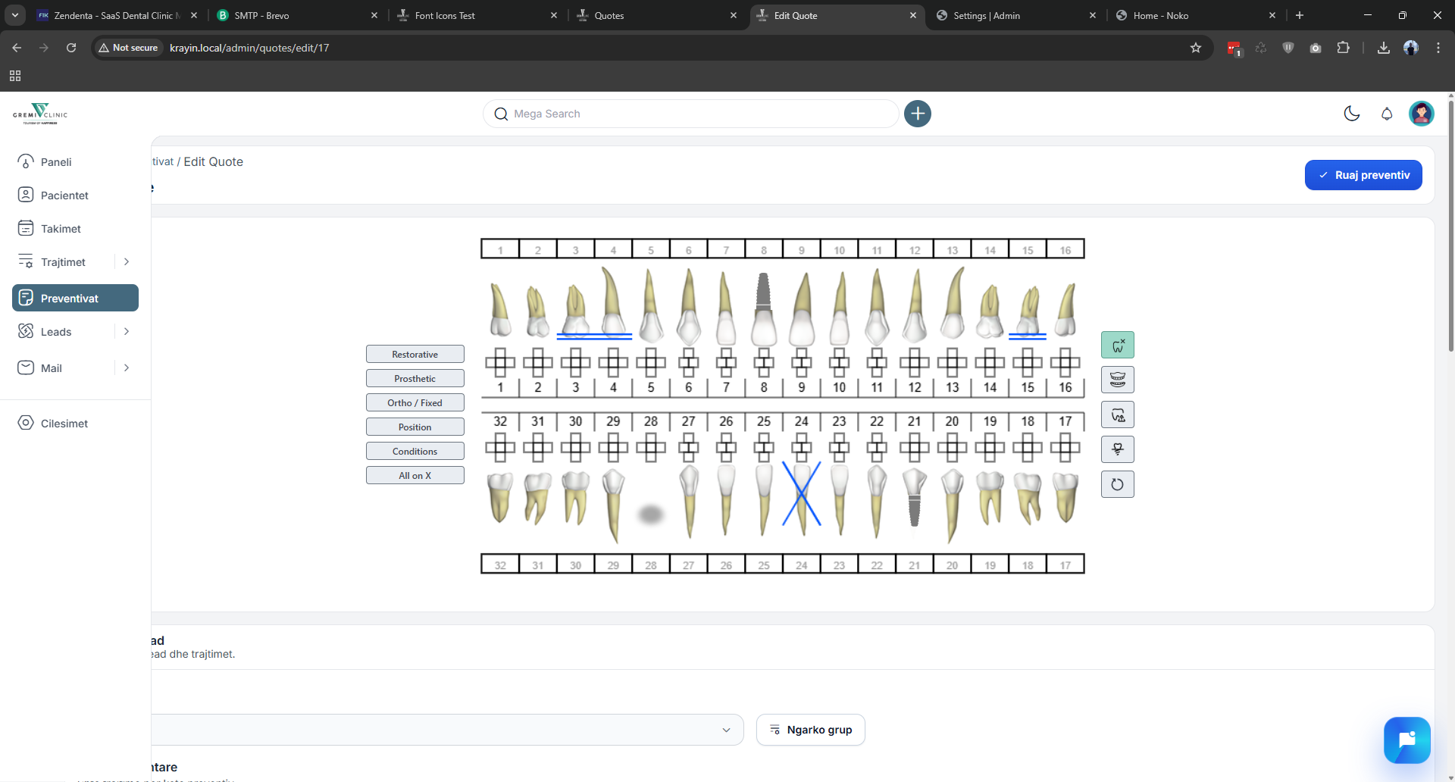Expand the Leads submenu chevron
Screen dimensions: 1455x782
127,332
